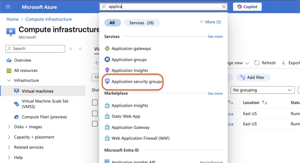Click the Application groups icon

coord(107,60)
